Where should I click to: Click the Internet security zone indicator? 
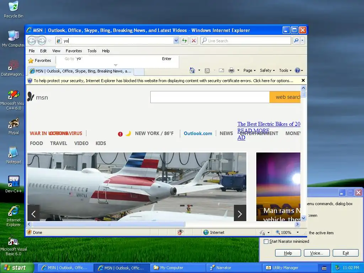[214, 232]
